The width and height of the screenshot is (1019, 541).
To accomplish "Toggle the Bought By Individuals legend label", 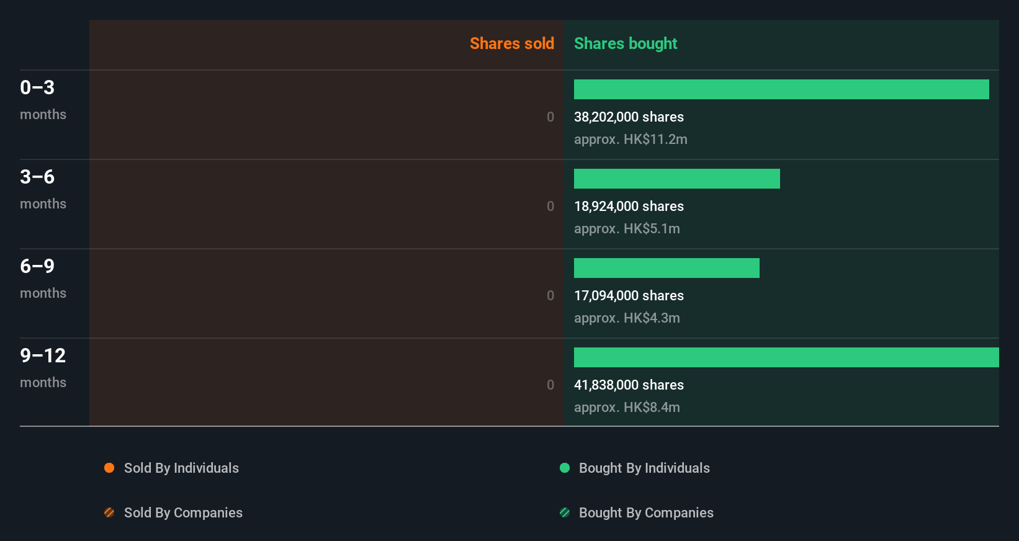I will tap(644, 468).
